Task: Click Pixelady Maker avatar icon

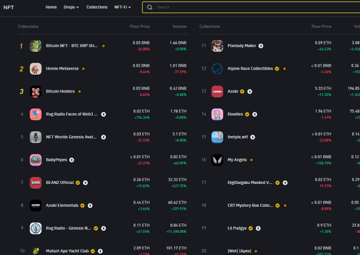Action: point(217,46)
